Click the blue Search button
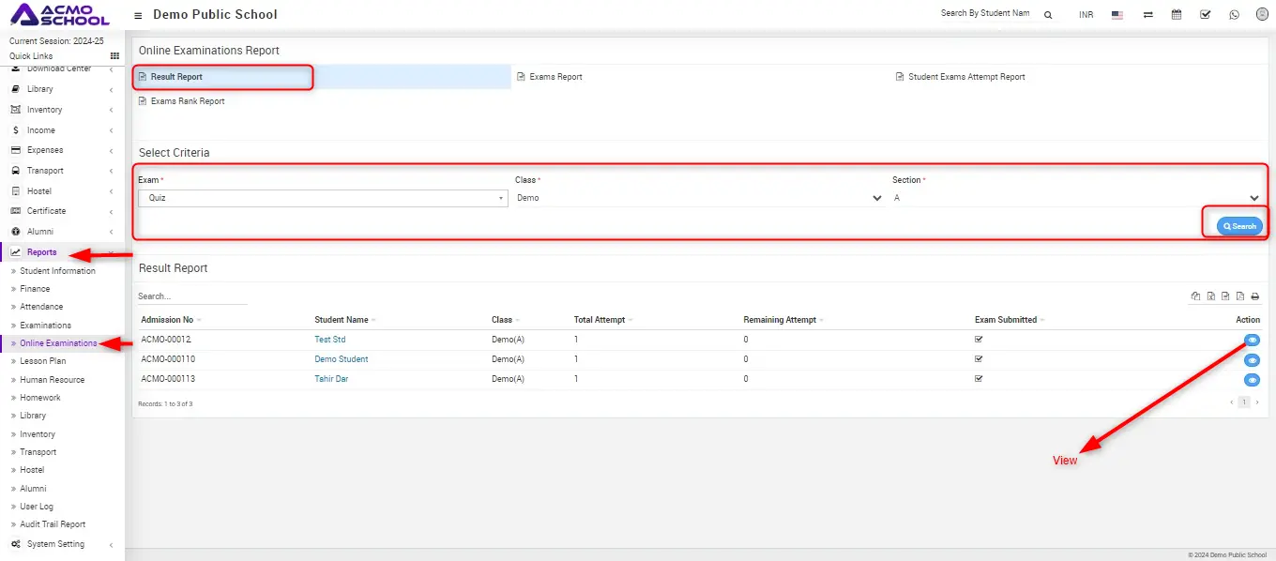 coord(1239,226)
